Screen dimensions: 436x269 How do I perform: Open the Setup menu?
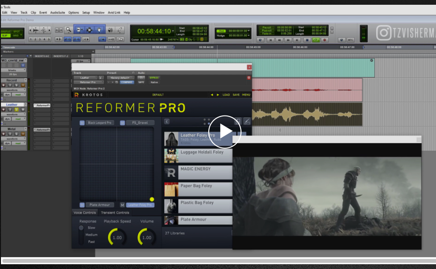(86, 12)
